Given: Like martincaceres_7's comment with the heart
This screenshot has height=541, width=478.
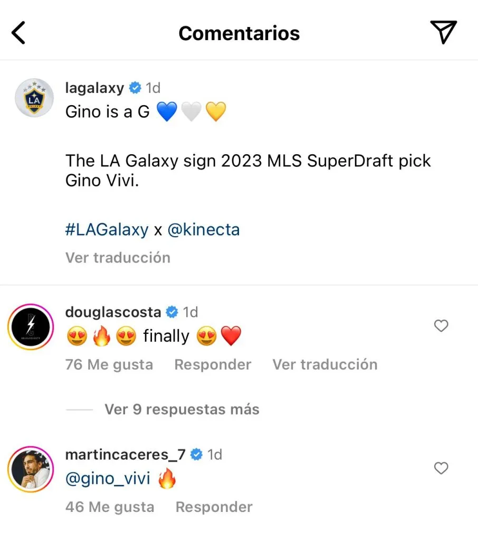Looking at the screenshot, I should 441,468.
